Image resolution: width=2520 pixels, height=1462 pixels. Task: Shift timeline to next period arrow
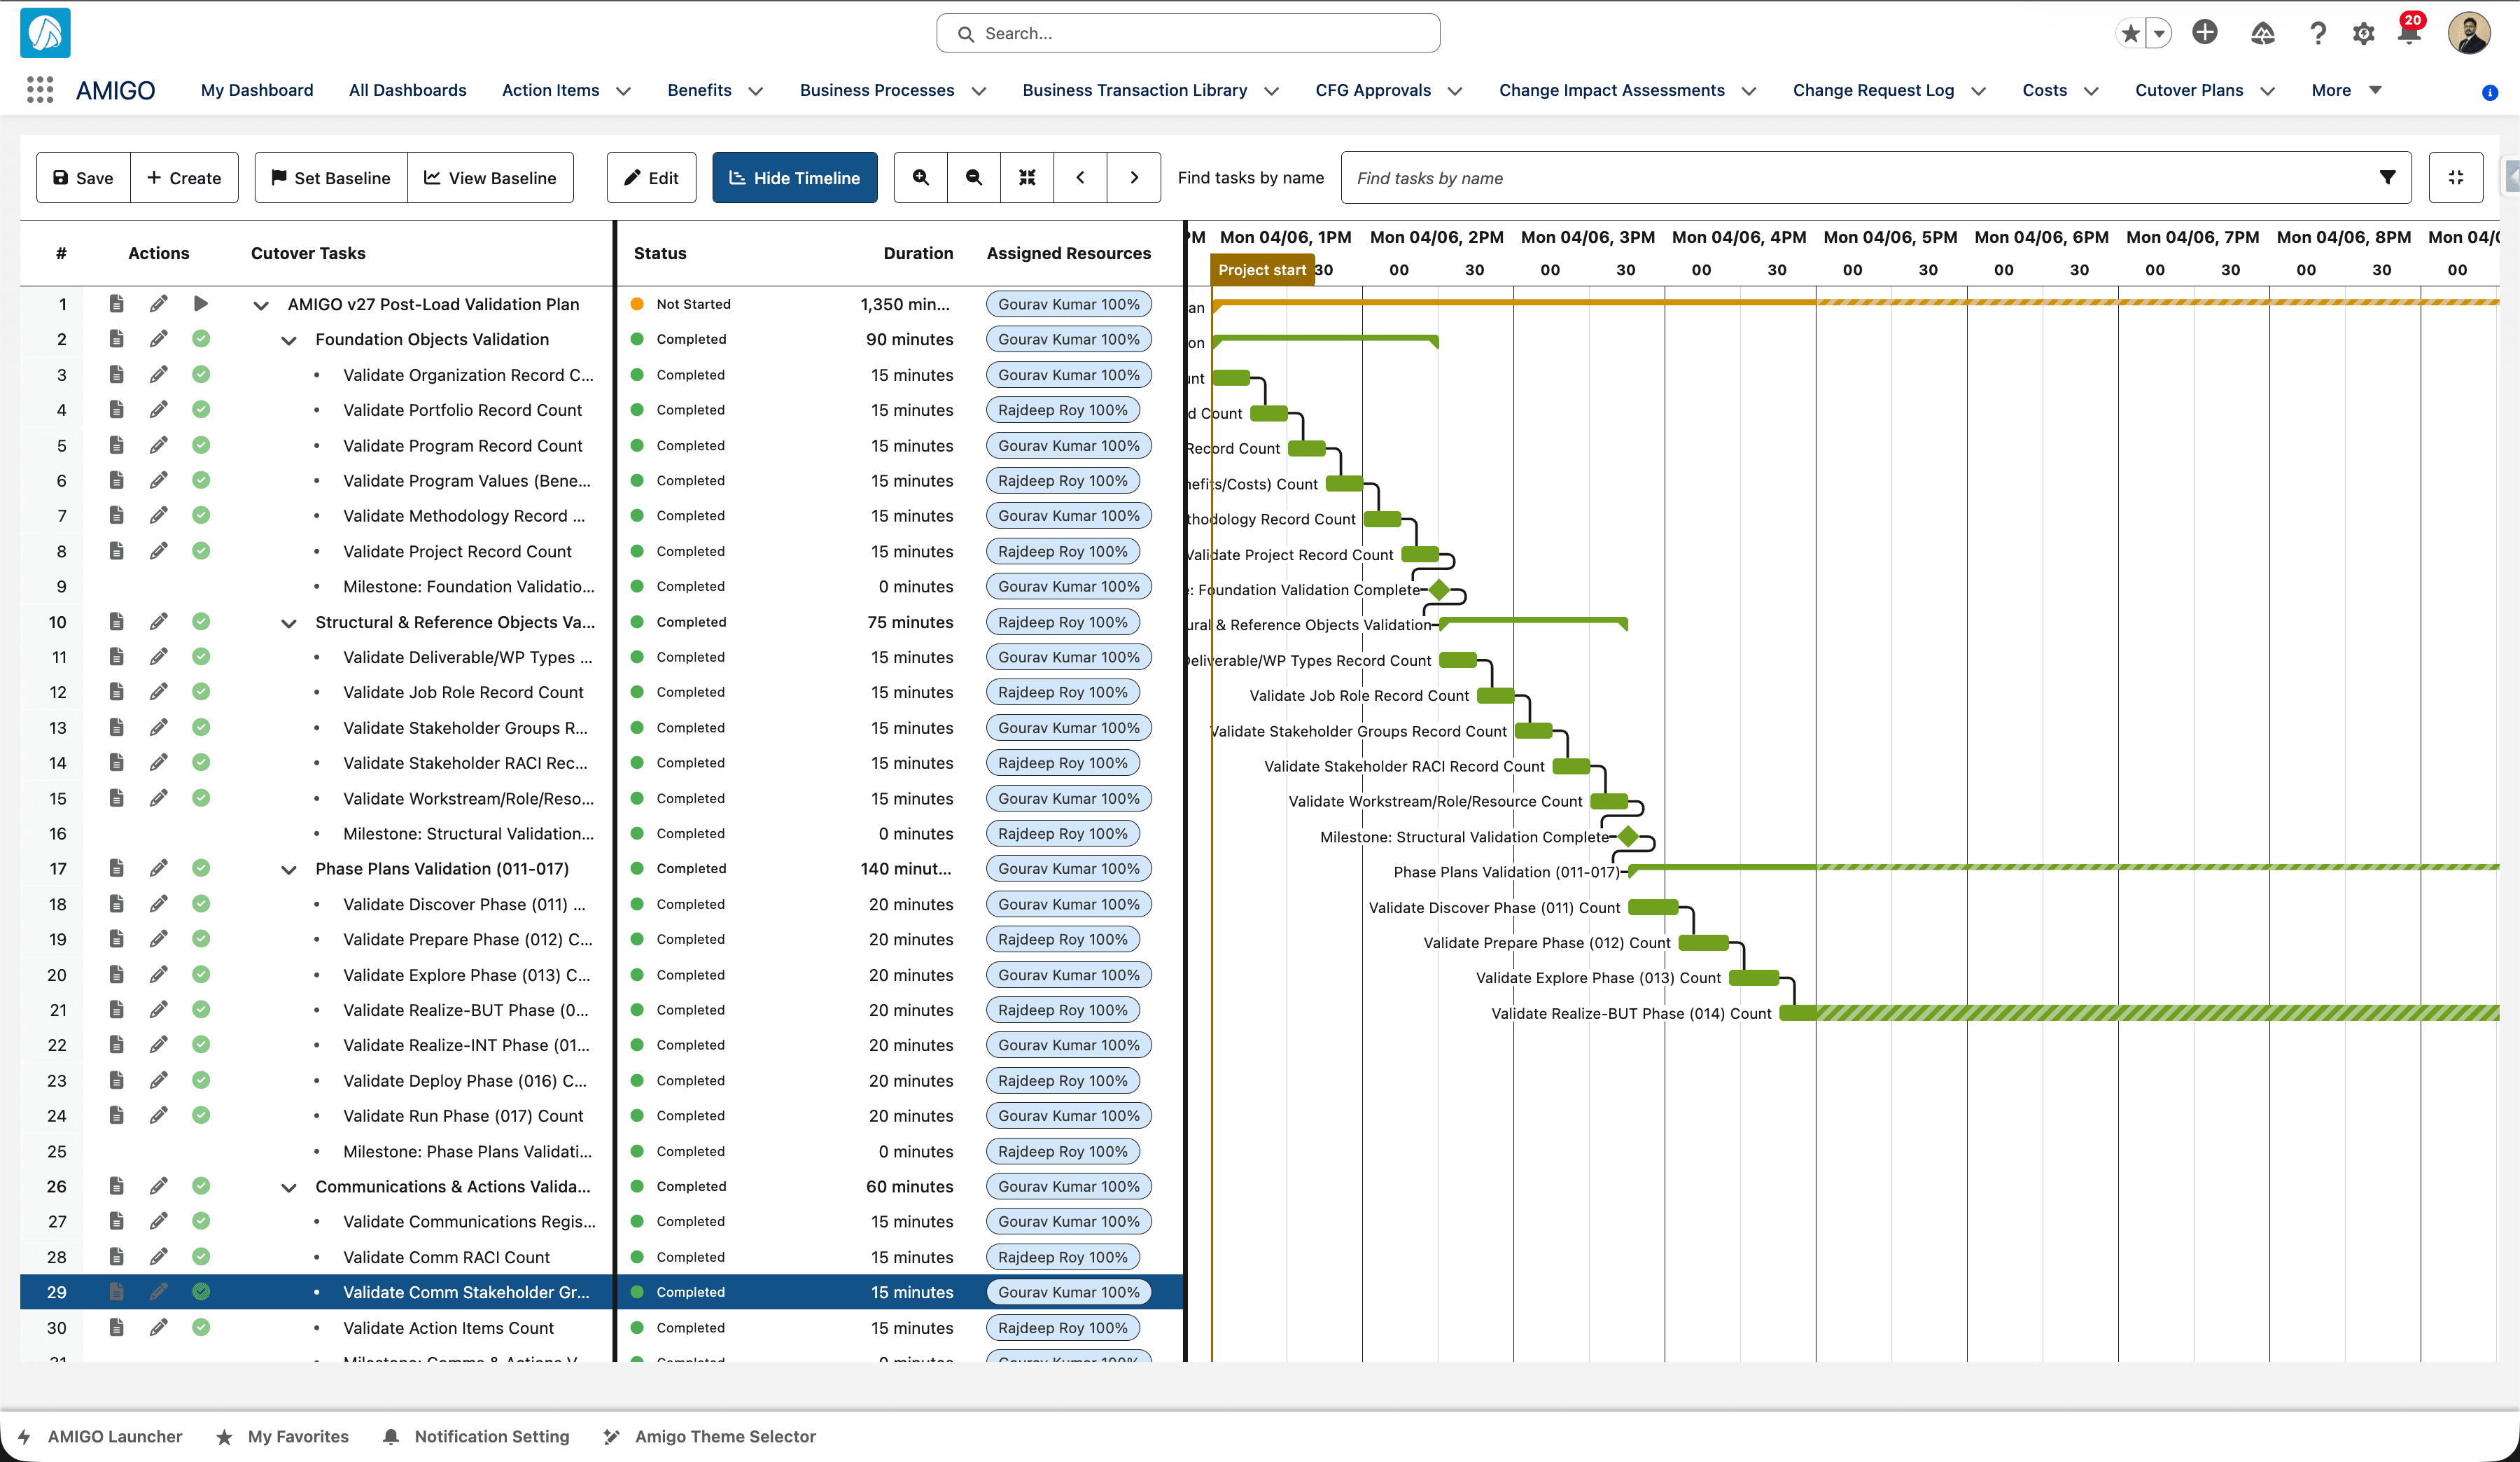pos(1134,178)
